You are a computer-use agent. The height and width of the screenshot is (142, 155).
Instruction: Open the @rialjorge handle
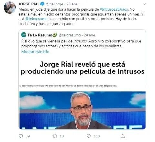point(55,4)
